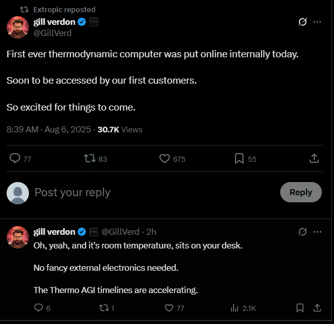Open the Grok icon on the main post
This screenshot has width=334, height=324.
[302, 22]
